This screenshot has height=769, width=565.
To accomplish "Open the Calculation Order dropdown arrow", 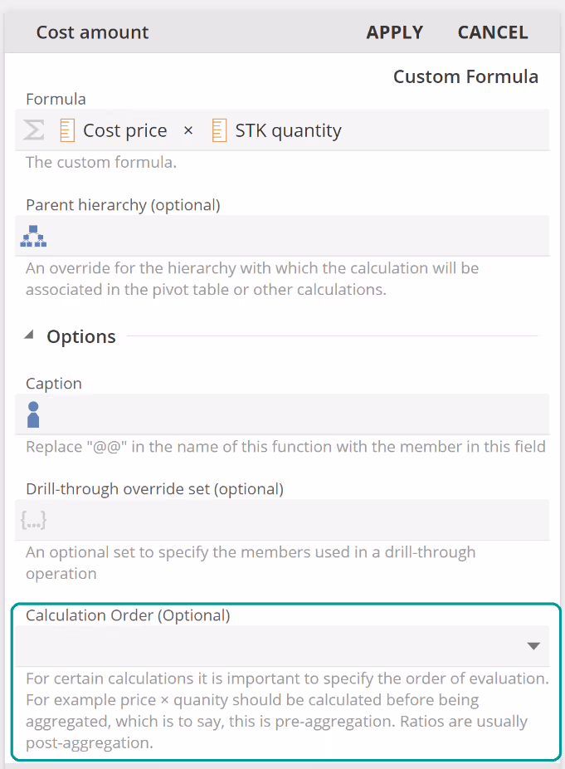I will pos(533,646).
